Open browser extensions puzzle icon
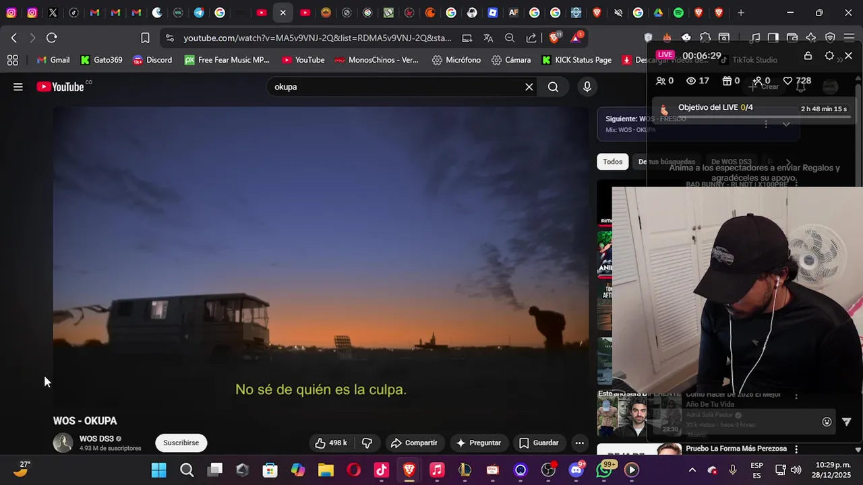 point(705,38)
